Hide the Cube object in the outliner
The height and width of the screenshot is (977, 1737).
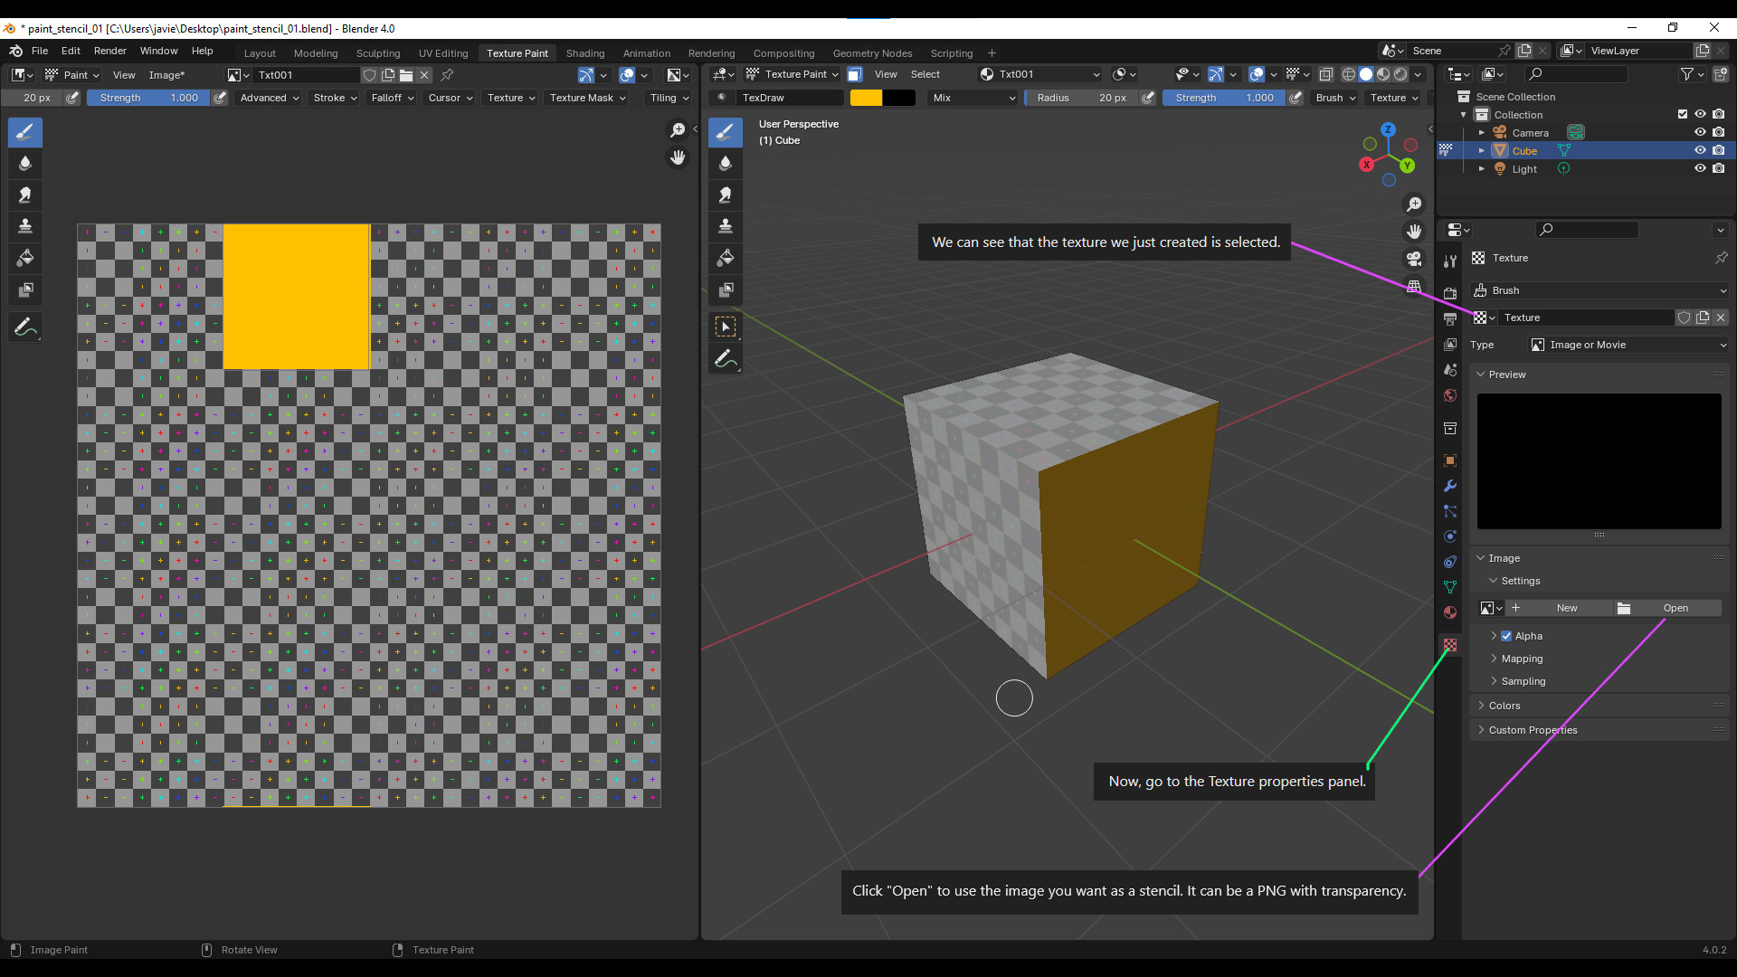pyautogui.click(x=1700, y=150)
